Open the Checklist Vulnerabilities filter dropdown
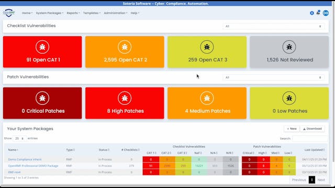 tap(273, 26)
